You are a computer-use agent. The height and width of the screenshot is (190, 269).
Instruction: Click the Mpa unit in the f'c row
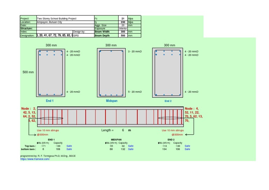point(134,18)
